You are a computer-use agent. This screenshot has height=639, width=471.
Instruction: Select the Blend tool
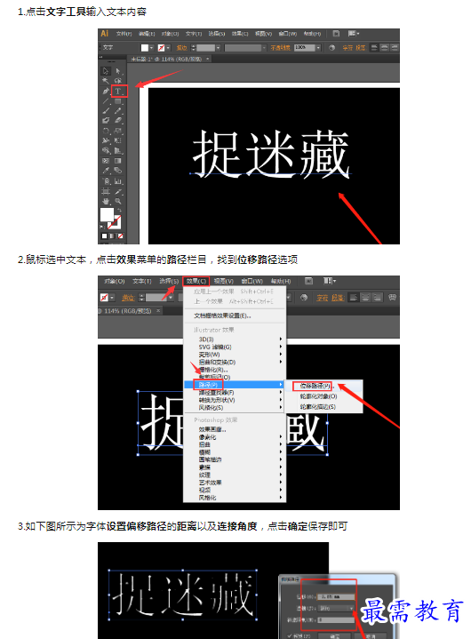(118, 171)
